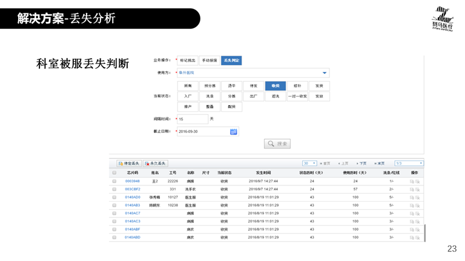This screenshot has width=465, height=261.
Task: Click the 搜索 magnifier search button
Action: [x=277, y=144]
